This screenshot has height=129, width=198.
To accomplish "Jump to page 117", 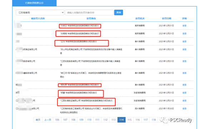I will coord(145,120).
